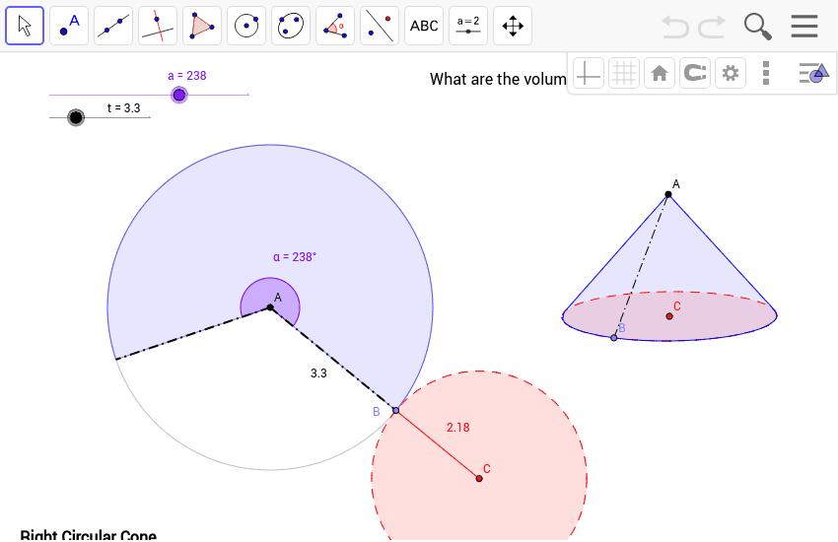Screen dimensions: 838x542
Task: Select the Angle tool
Action: [335, 26]
